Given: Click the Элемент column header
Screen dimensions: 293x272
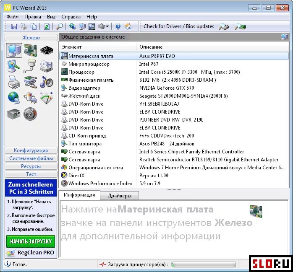Looking at the screenshot, I should (x=98, y=47).
